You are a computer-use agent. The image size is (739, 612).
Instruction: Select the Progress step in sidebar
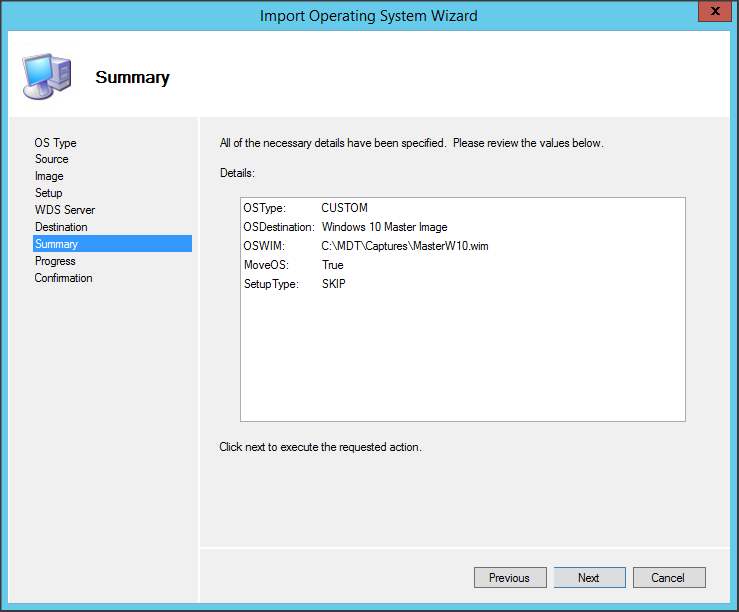[x=55, y=261]
